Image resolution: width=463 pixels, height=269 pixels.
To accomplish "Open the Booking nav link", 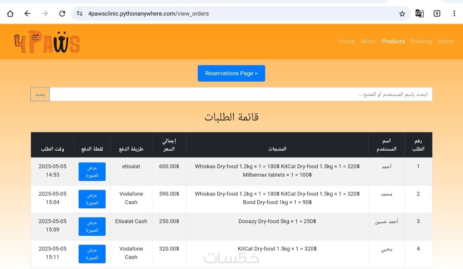I will click(421, 42).
